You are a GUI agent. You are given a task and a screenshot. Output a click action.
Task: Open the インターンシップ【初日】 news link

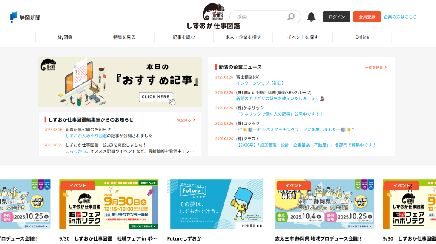tap(260, 83)
